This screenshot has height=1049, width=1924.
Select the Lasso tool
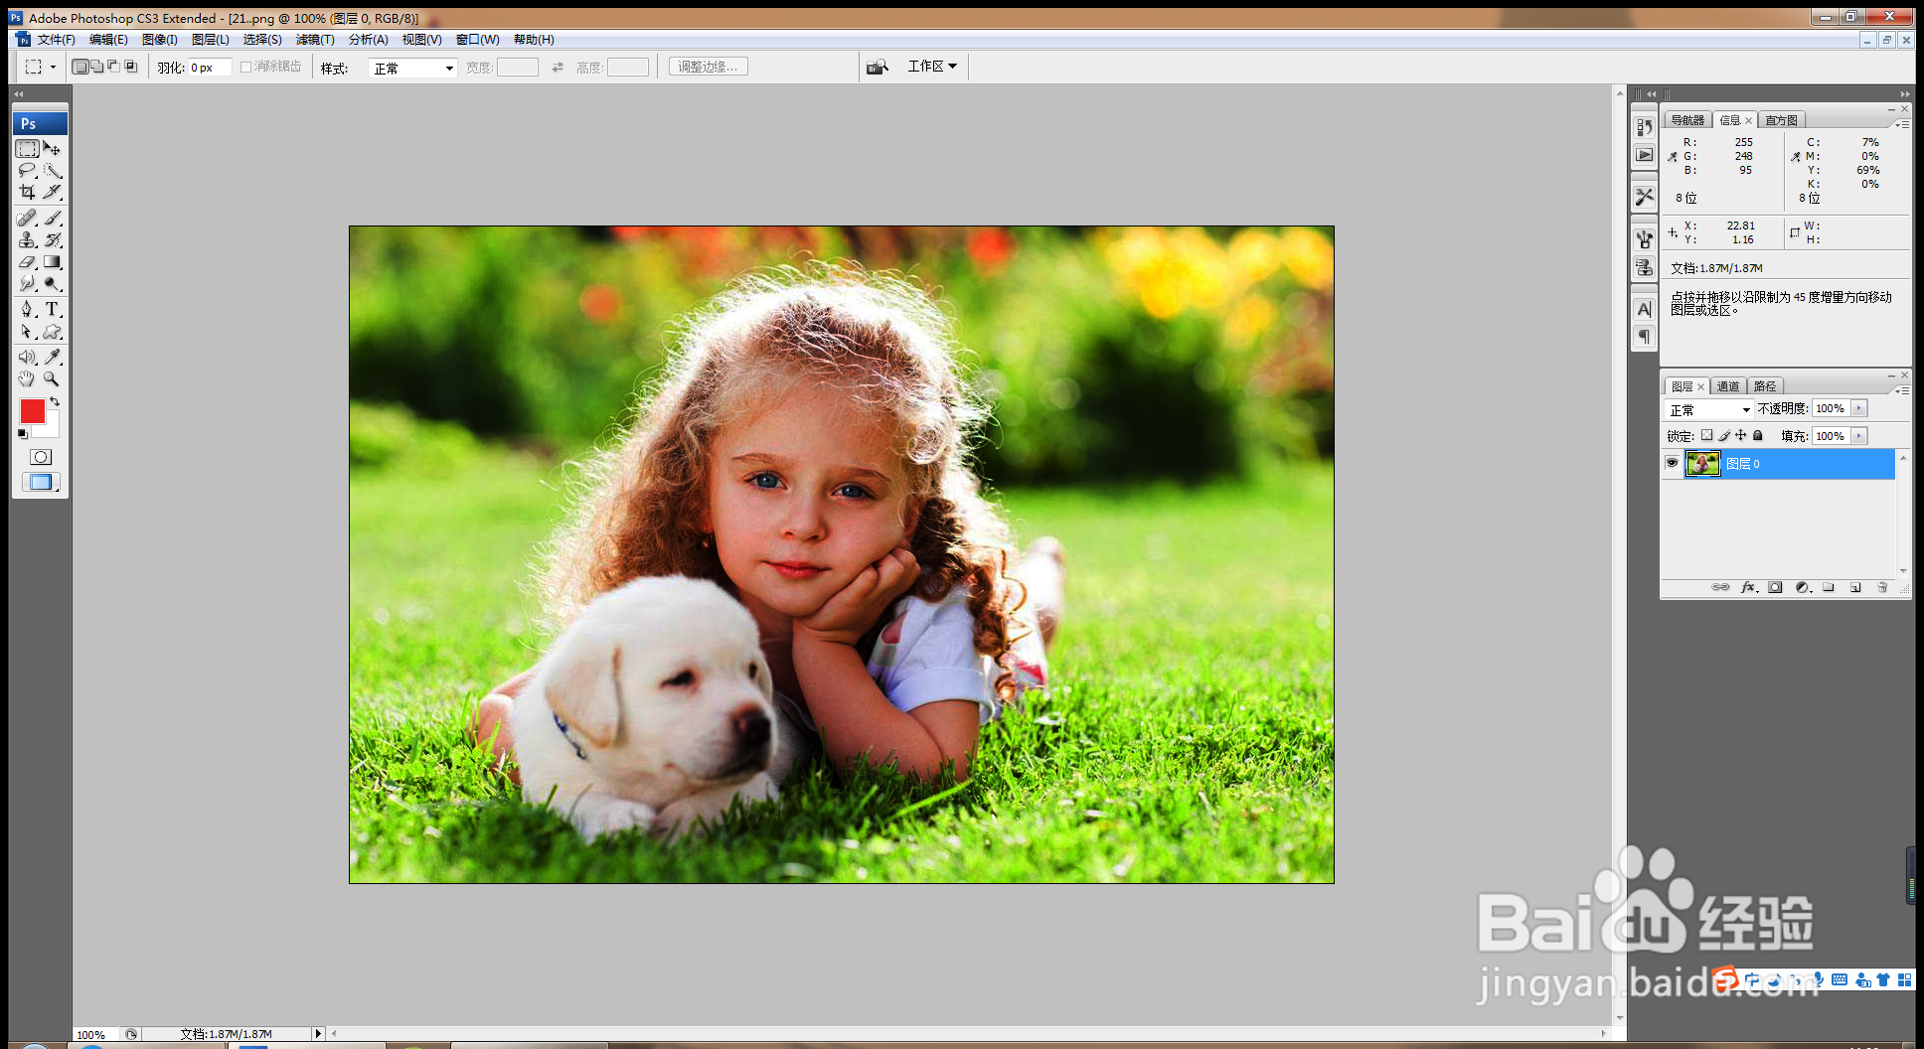(28, 171)
